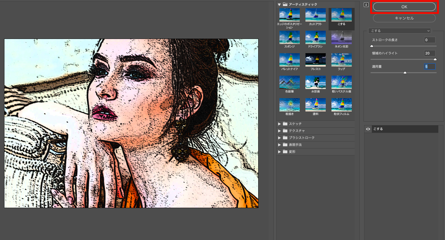Select the 粒状フィルム filter thumbnail

(341, 105)
